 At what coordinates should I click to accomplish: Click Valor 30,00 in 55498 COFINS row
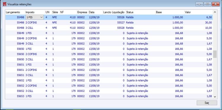coord(209,23)
